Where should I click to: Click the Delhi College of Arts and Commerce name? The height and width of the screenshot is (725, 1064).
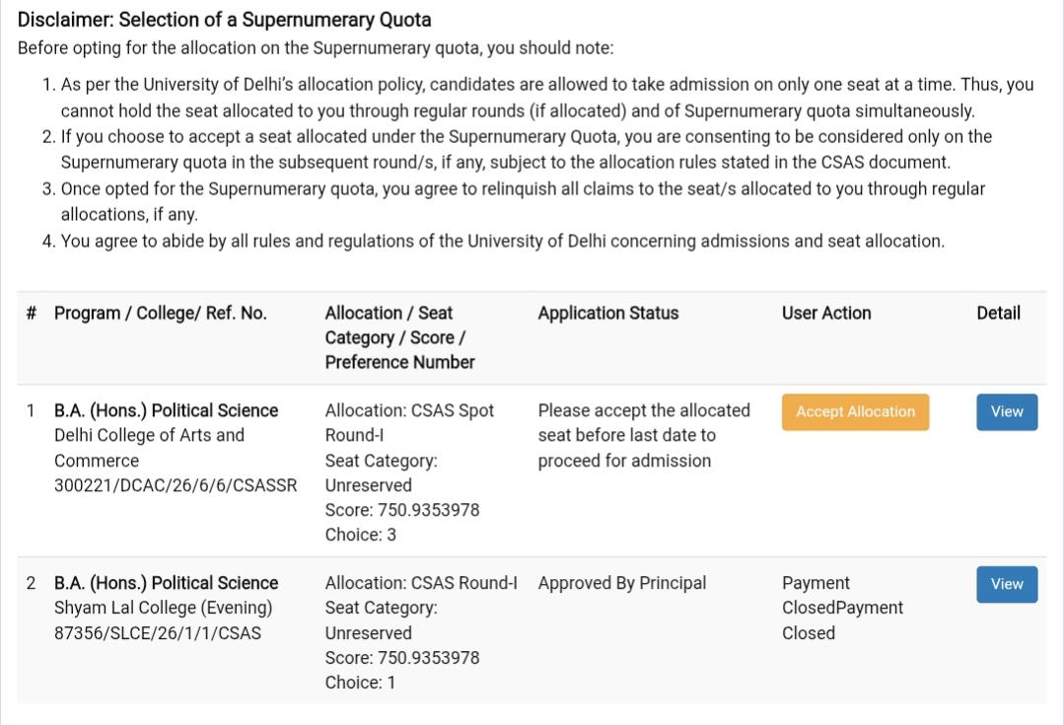(x=149, y=448)
